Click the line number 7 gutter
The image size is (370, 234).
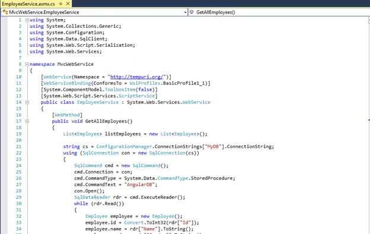pyautogui.click(x=20, y=58)
